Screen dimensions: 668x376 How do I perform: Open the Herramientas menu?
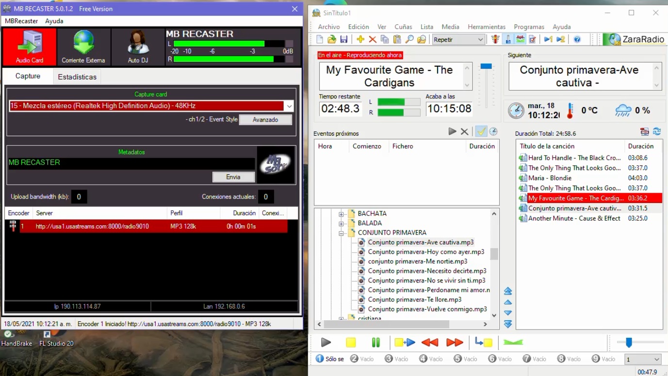pos(487,27)
